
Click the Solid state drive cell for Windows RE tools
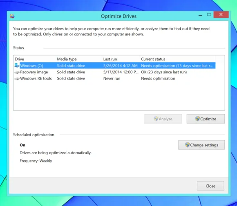[x=71, y=78]
